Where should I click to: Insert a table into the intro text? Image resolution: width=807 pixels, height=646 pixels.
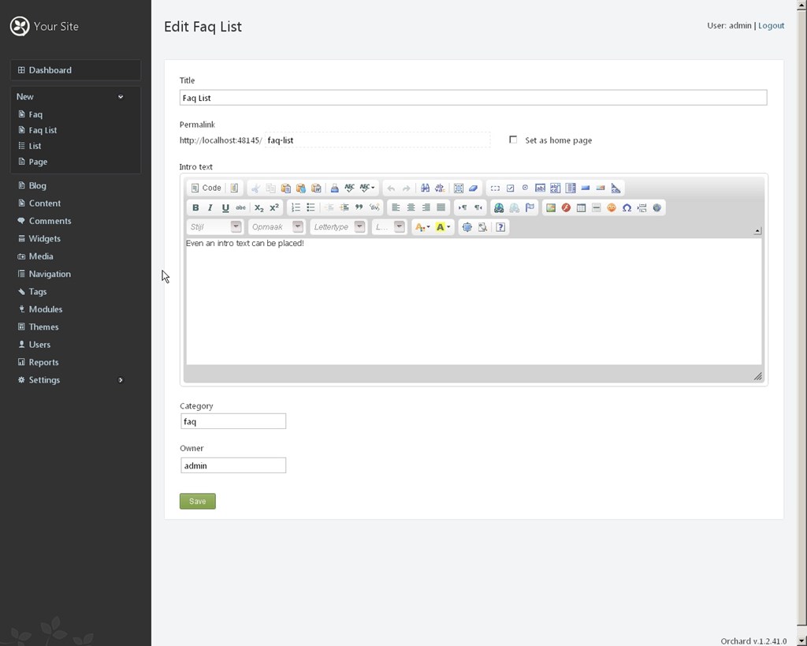click(581, 207)
